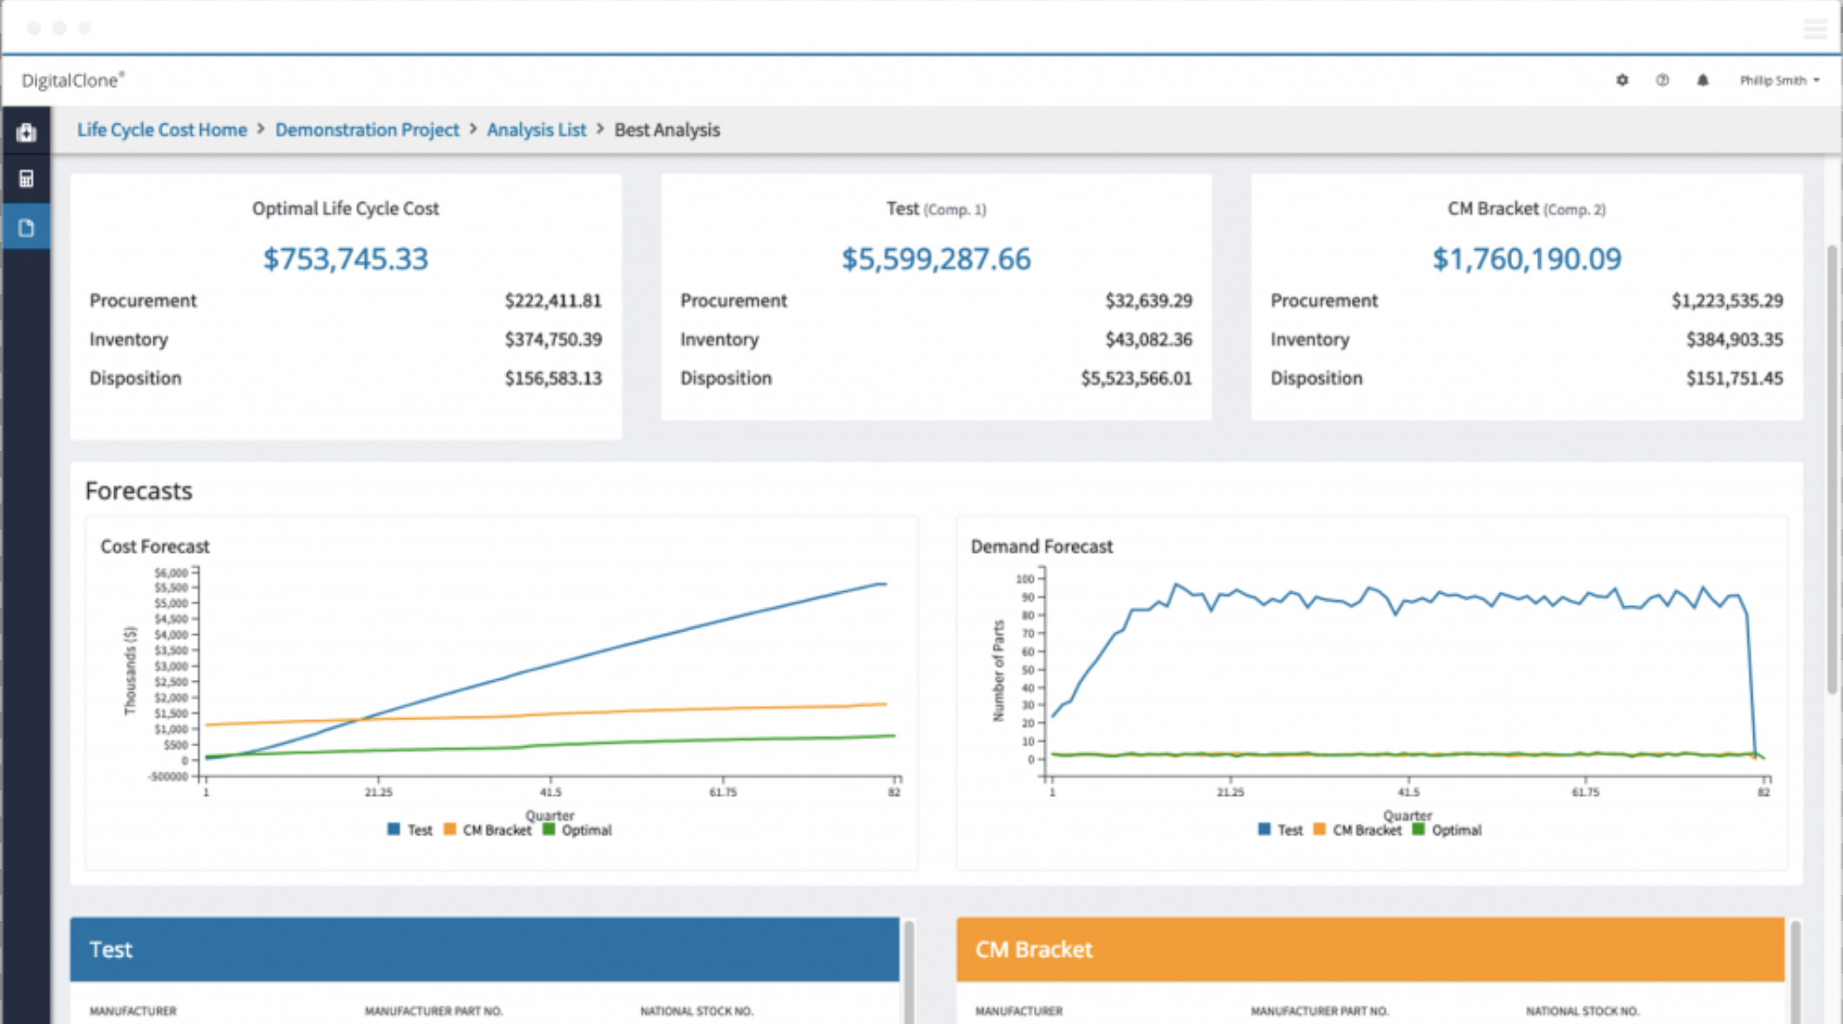Select CM Bracket inventory value $384,903.35
The image size is (1843, 1024).
[x=1734, y=339]
